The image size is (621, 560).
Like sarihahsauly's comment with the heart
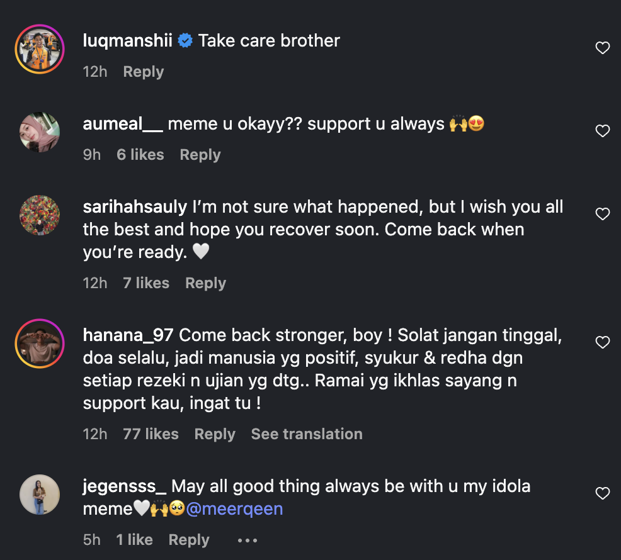(x=603, y=214)
